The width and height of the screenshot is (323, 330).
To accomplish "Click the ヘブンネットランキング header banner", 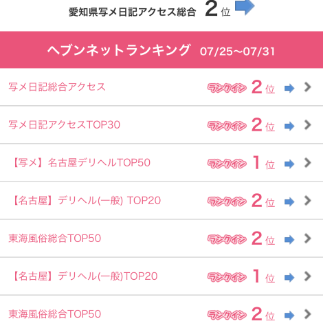I will coord(161,50).
